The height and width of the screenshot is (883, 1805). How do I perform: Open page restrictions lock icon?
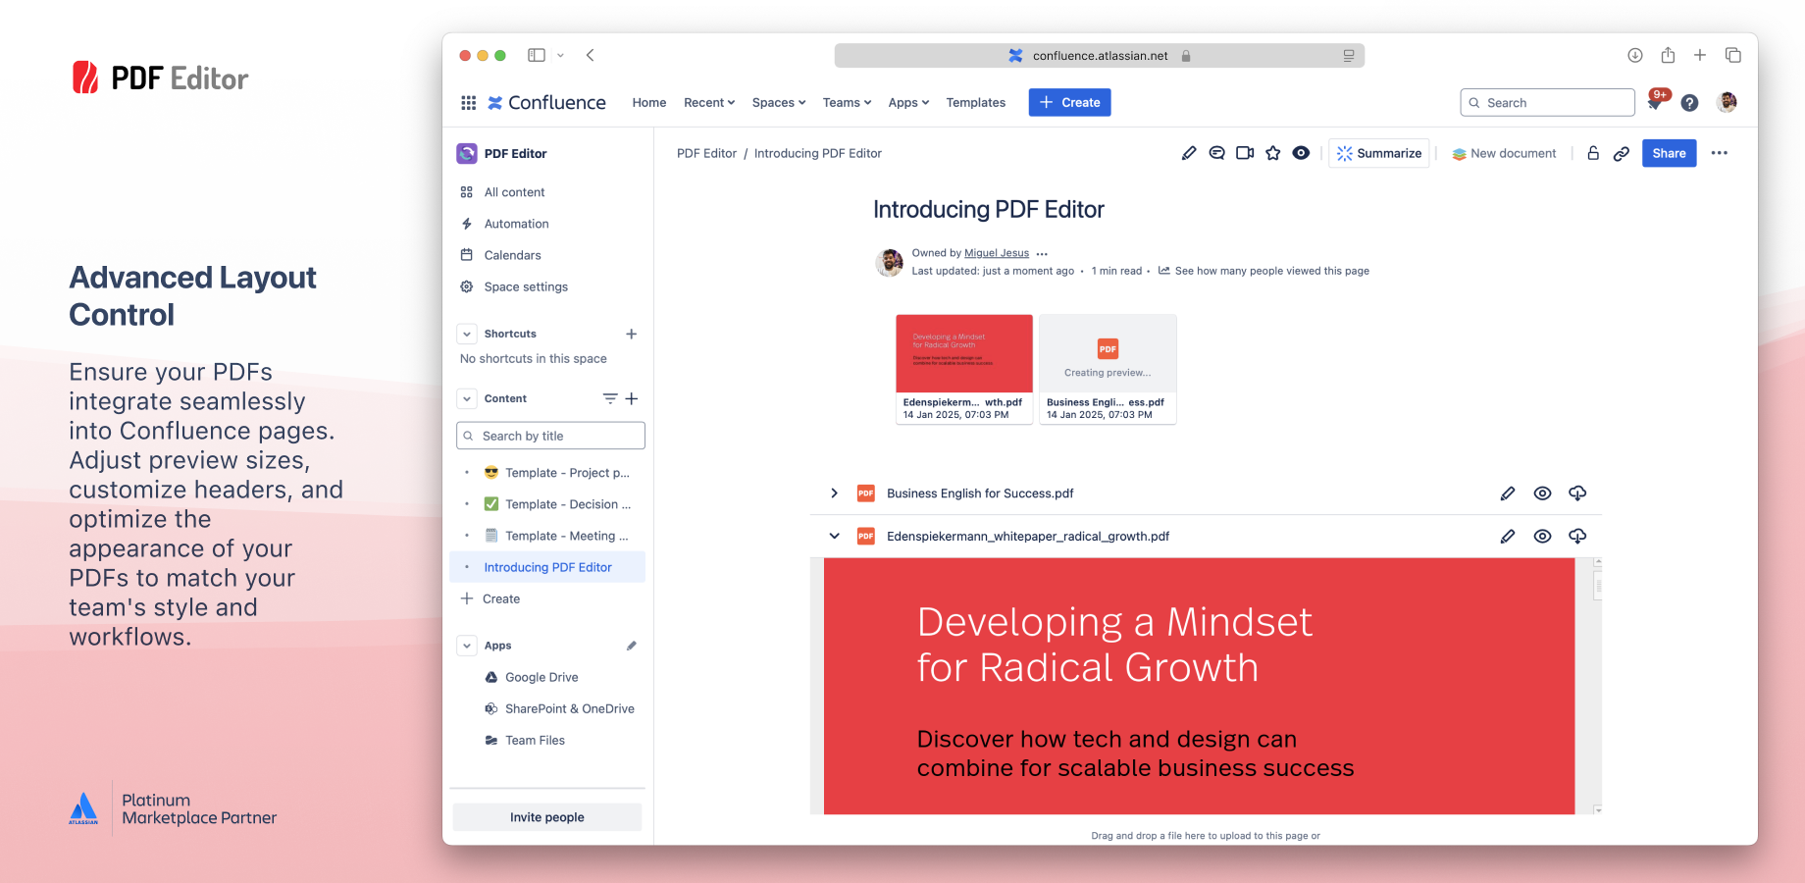click(x=1593, y=153)
